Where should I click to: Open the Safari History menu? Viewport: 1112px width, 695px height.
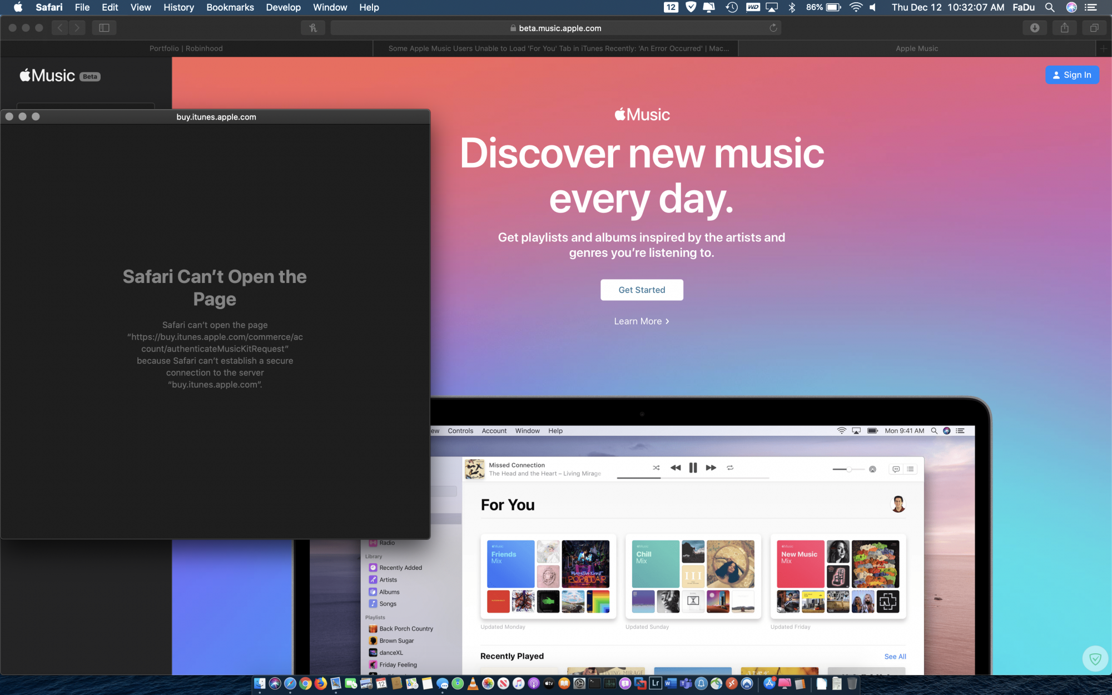pos(178,7)
